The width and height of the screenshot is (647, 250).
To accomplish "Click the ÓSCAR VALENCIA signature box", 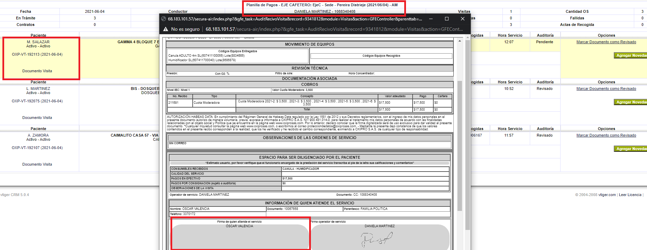I will point(240,237).
